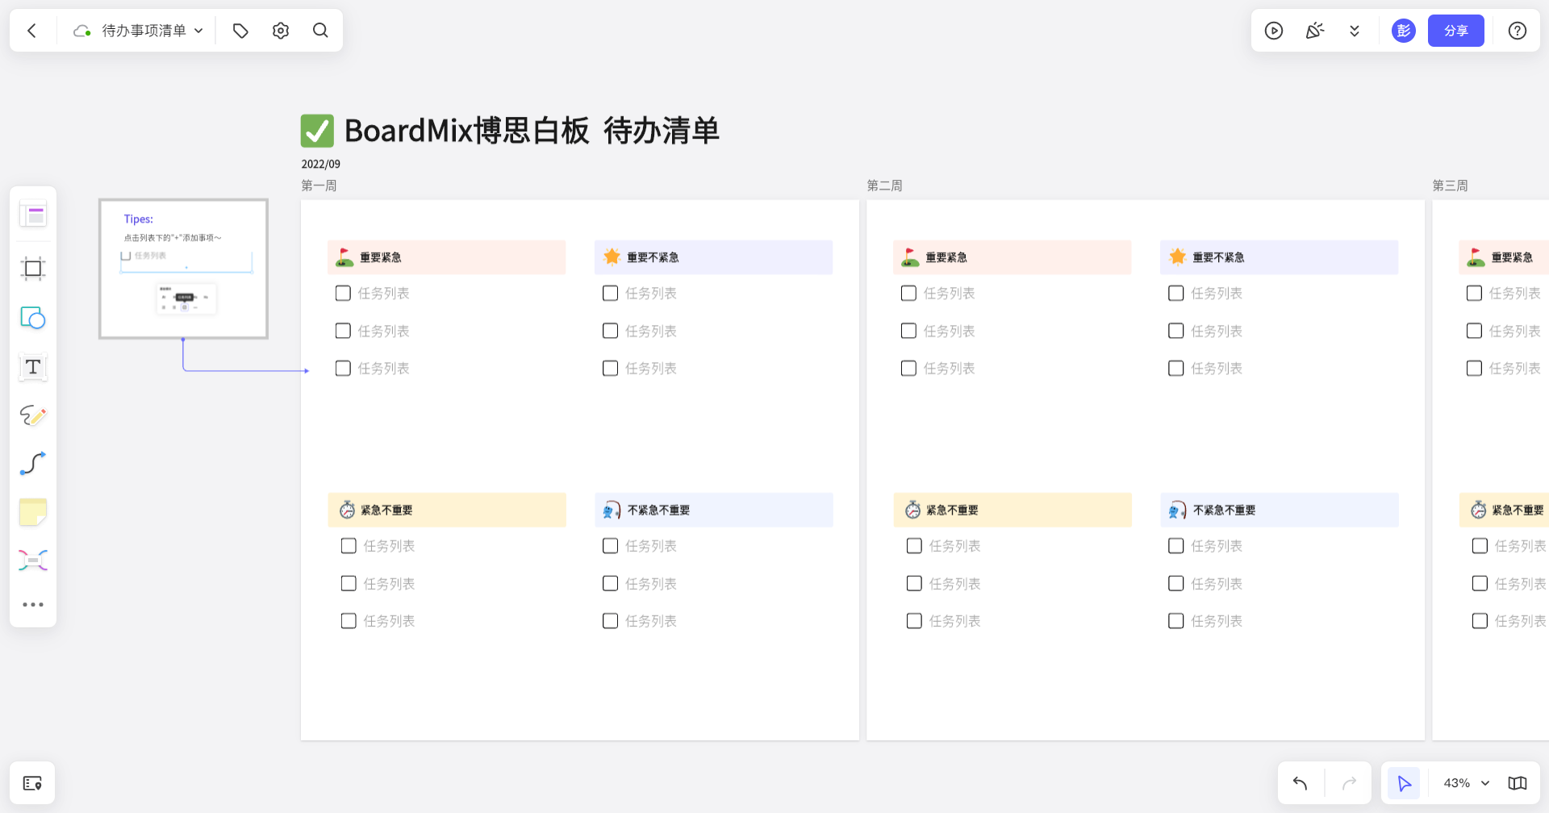Click the 分享 share button
Viewport: 1549px width, 813px height.
click(1455, 30)
